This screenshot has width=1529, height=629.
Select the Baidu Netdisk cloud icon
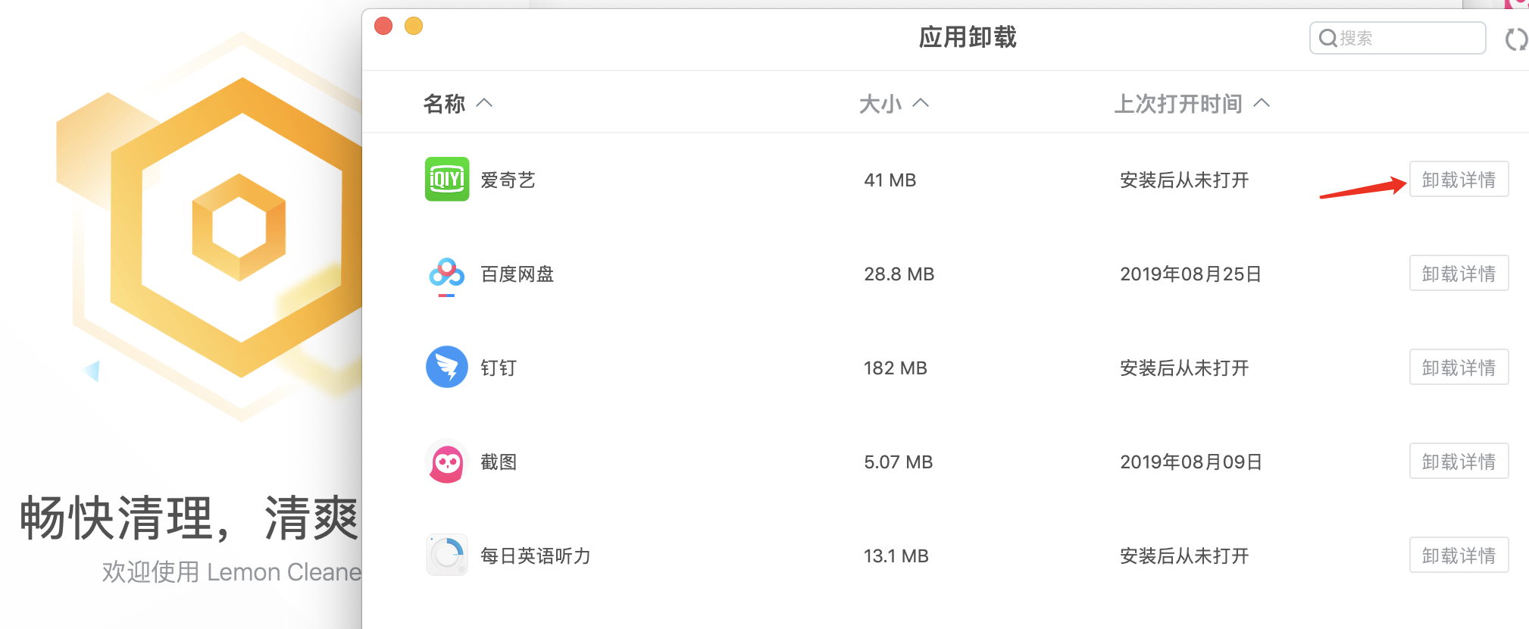point(447,274)
